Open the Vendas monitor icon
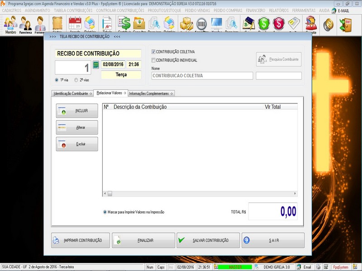 pyautogui.click(x=217, y=24)
